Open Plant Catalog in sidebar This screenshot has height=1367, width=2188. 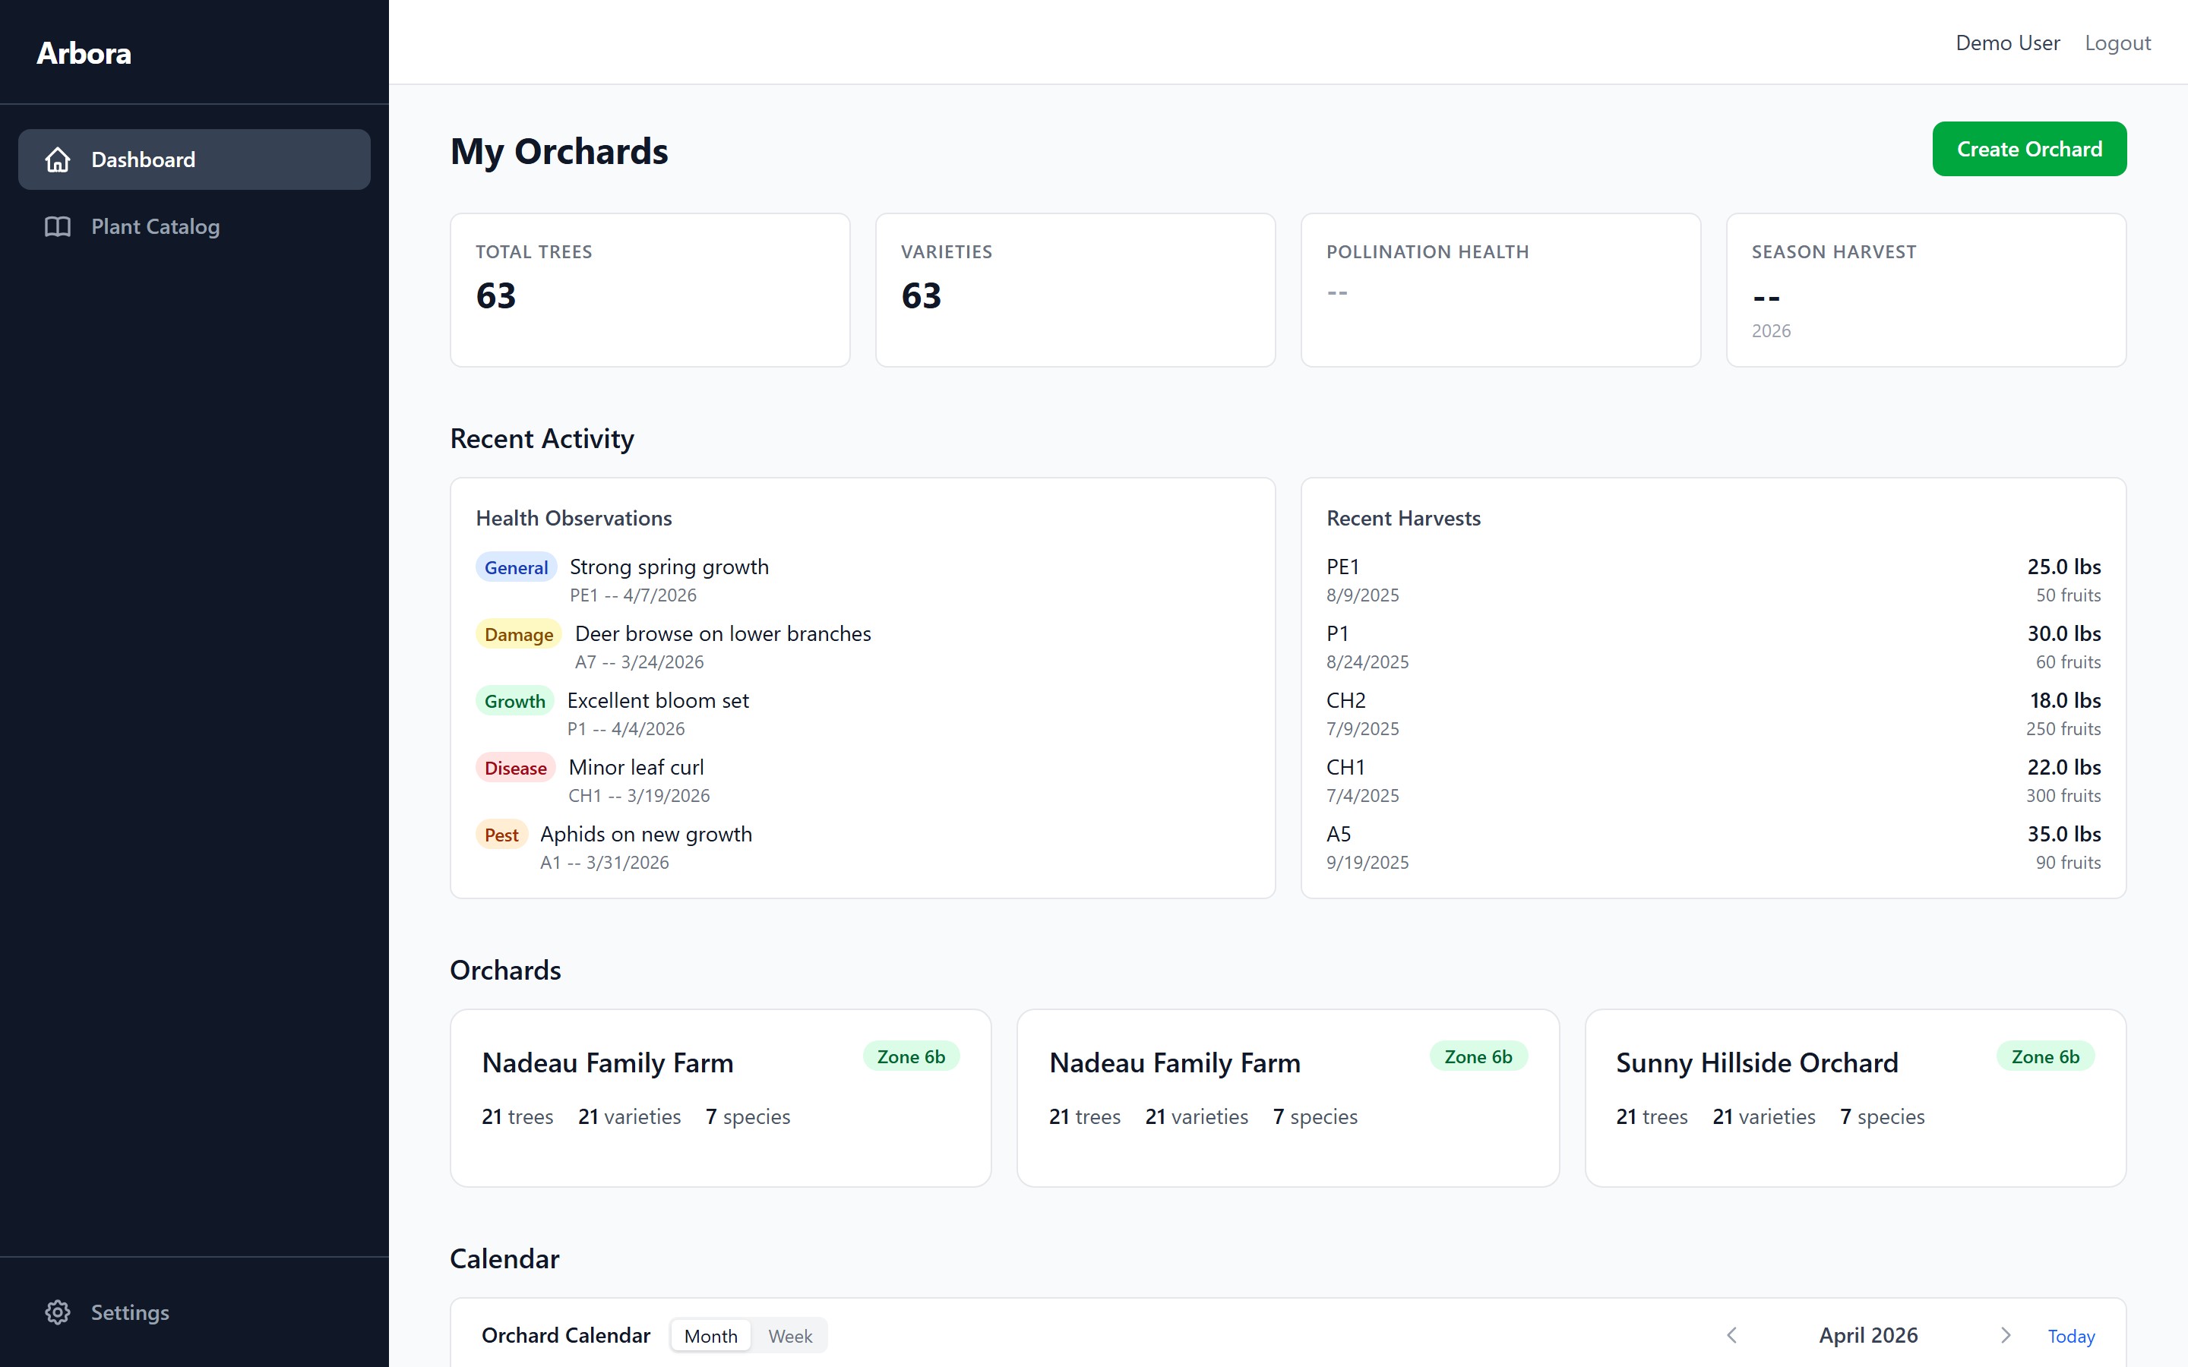156,227
